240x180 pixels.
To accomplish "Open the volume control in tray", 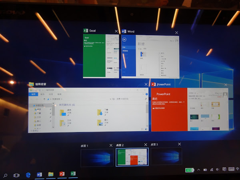I will [217, 169].
